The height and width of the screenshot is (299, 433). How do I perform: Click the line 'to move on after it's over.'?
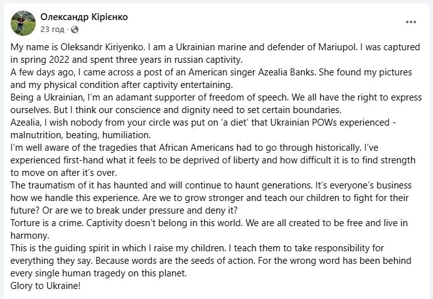64,173
